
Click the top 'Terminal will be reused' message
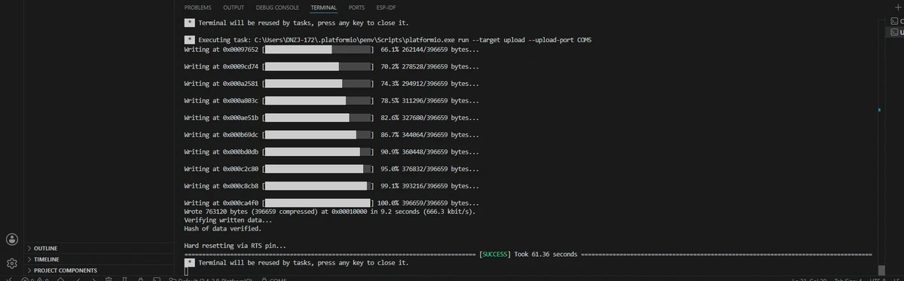(297, 23)
